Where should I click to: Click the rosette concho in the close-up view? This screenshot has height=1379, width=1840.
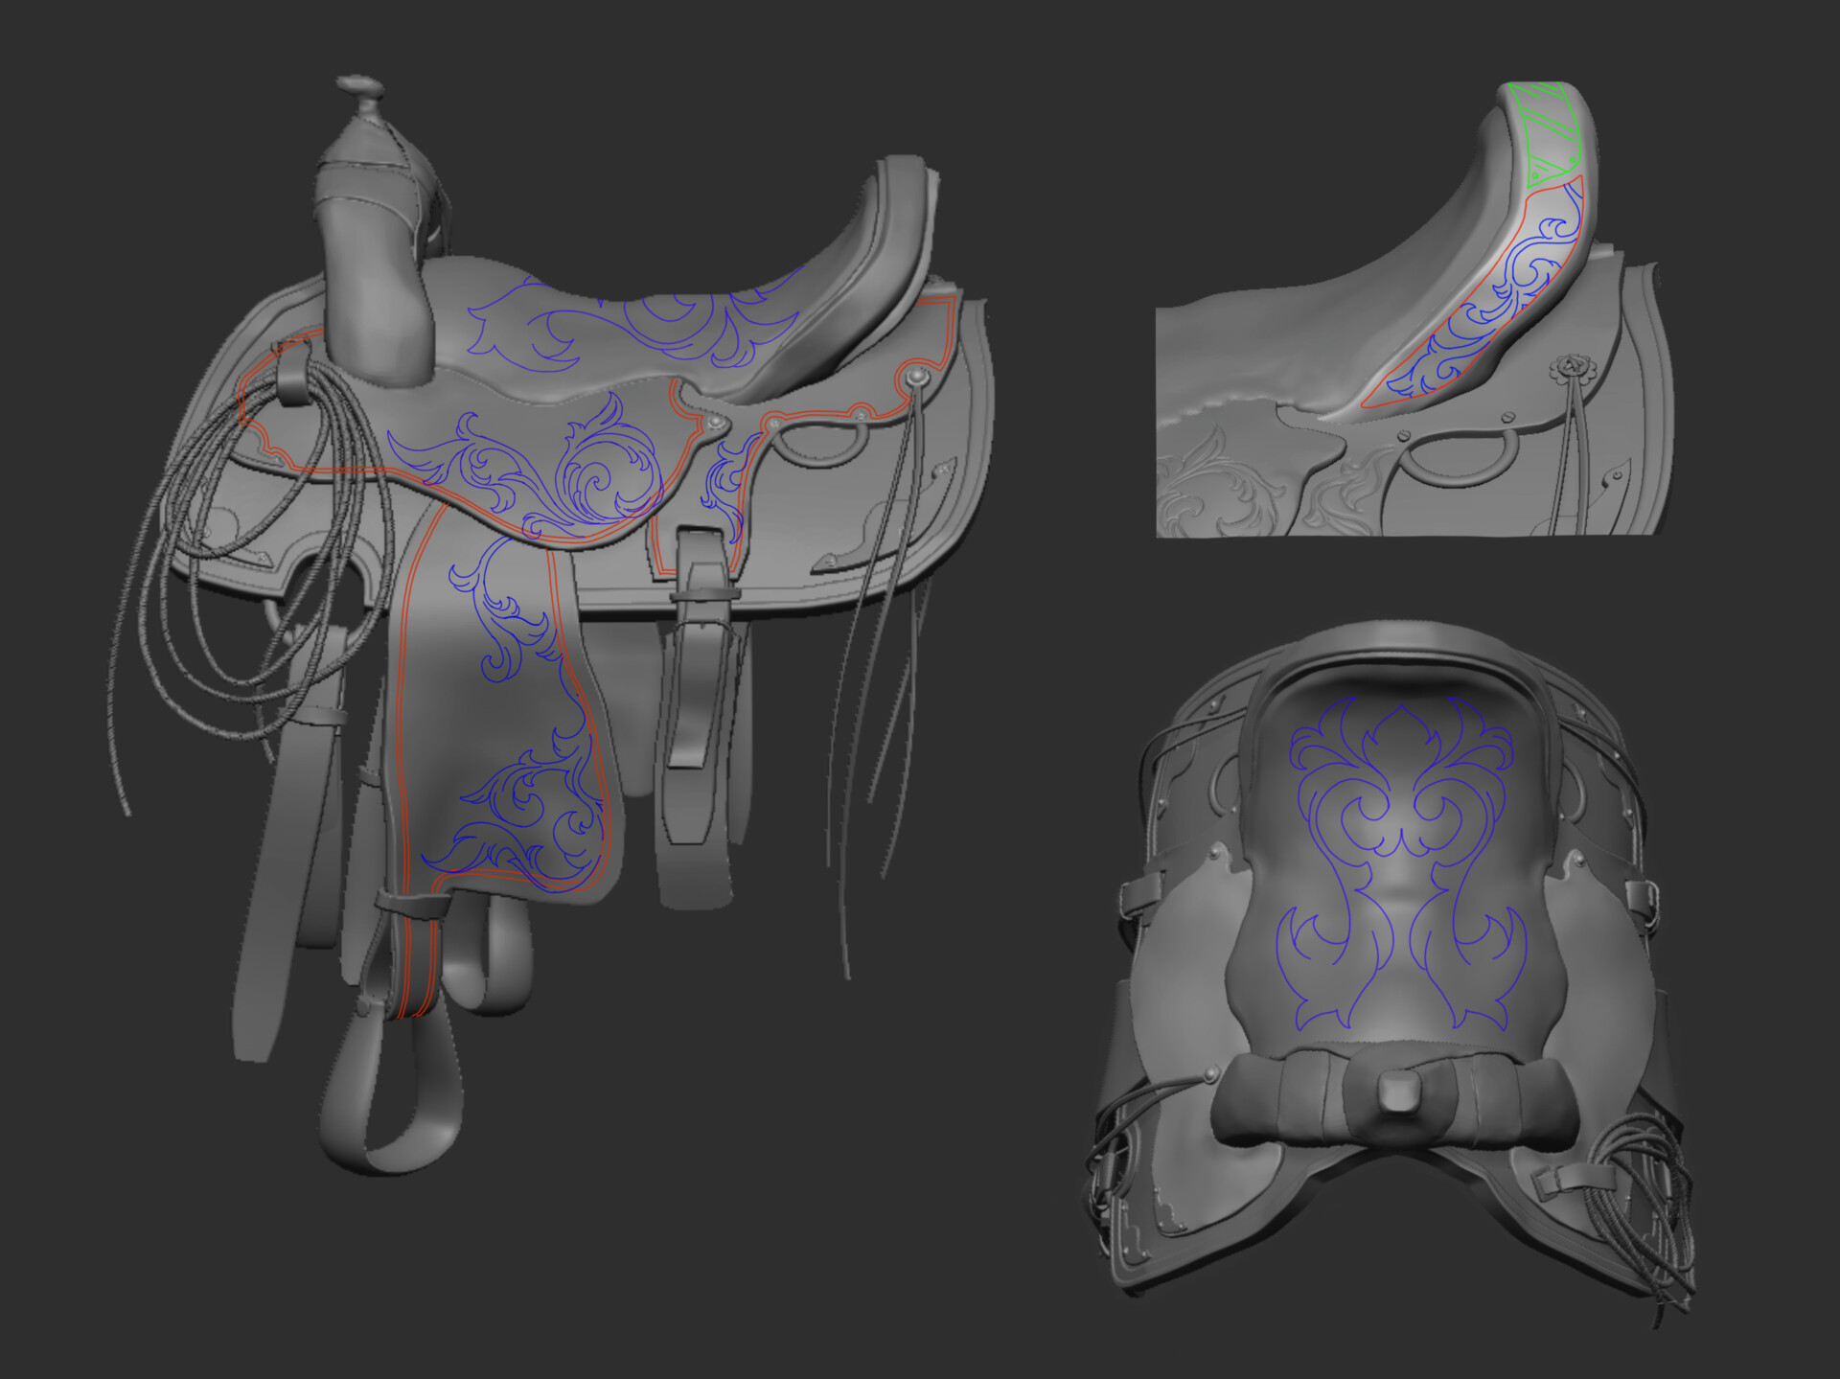coord(1572,367)
